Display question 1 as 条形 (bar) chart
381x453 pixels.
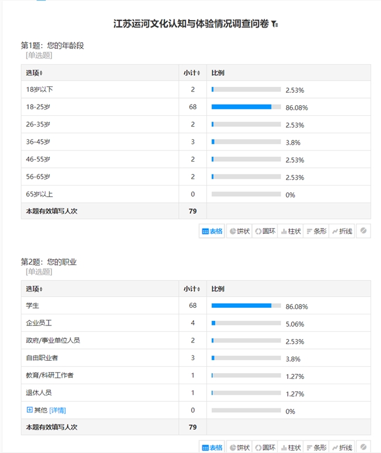tap(317, 231)
